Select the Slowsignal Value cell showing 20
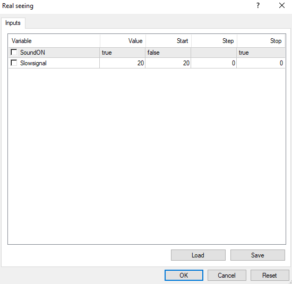The height and width of the screenshot is (284, 292). (x=122, y=63)
